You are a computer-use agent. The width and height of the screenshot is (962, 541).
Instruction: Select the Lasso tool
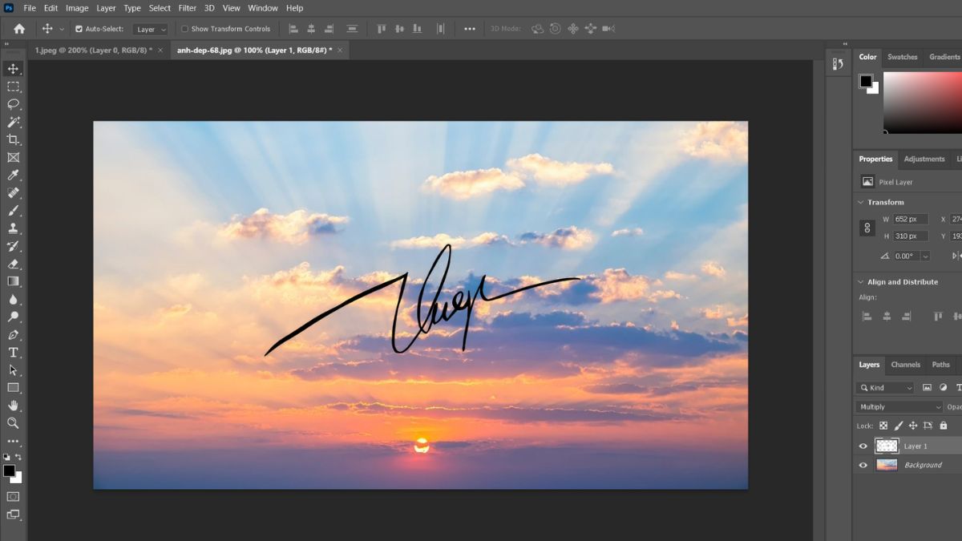point(13,104)
